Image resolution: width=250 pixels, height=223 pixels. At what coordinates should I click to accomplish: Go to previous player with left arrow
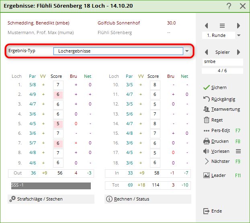[x=207, y=52]
